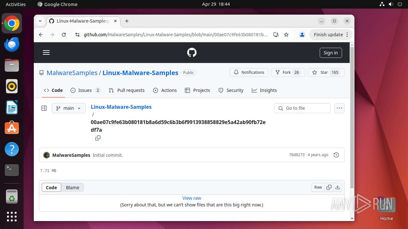Go to GitHub homepage via Octocat logo
Screen dimensions: 408x229
click(192, 53)
